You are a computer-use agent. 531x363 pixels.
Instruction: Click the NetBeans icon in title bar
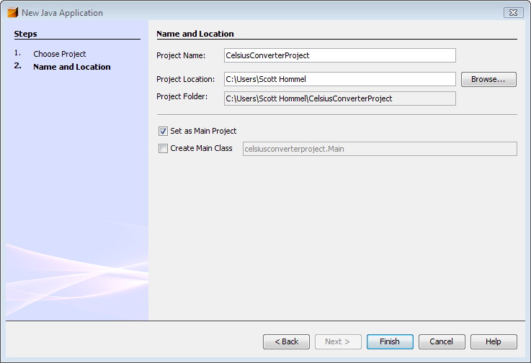tap(12, 12)
